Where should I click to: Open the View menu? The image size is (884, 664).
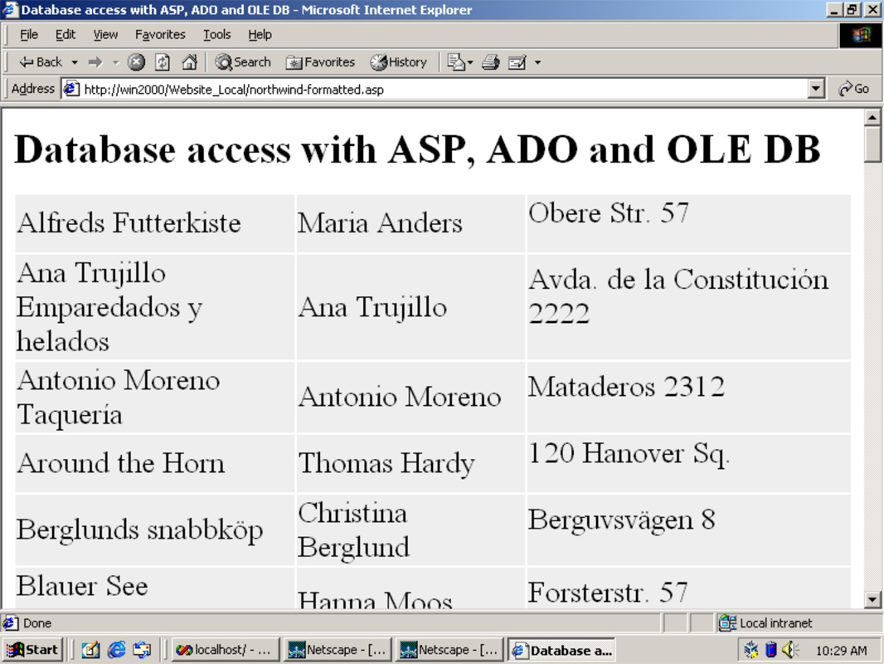[x=105, y=35]
